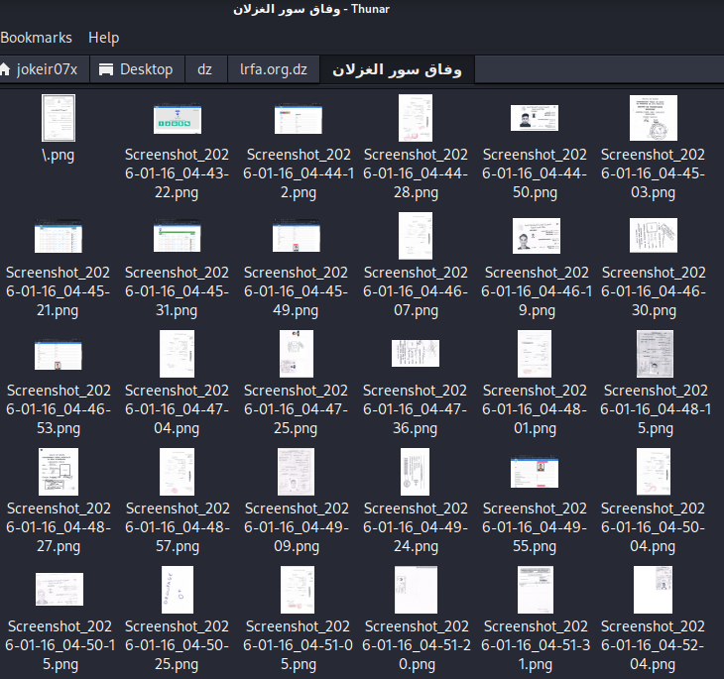This screenshot has height=679, width=724.
Task: Select Screenshot 04-45-31.png file icon
Action: click(178, 237)
